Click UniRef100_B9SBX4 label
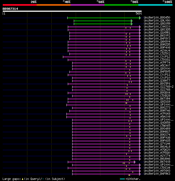This screenshot has height=181, width=175. pyautogui.click(x=157, y=93)
